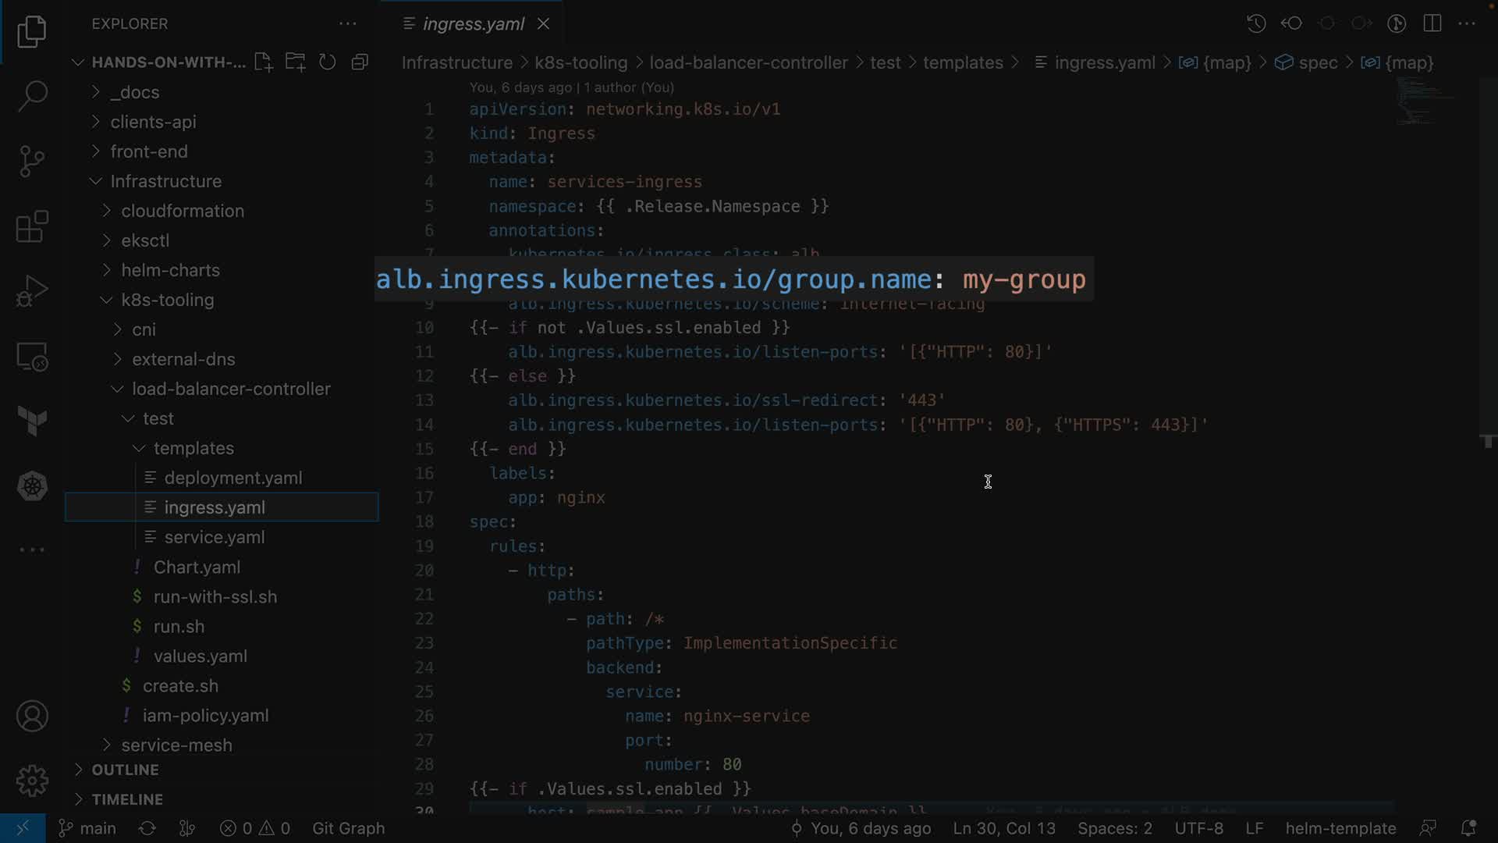Screen dimensions: 1498x843
Task: Click the New File icon in Explorer
Action: tap(263, 62)
